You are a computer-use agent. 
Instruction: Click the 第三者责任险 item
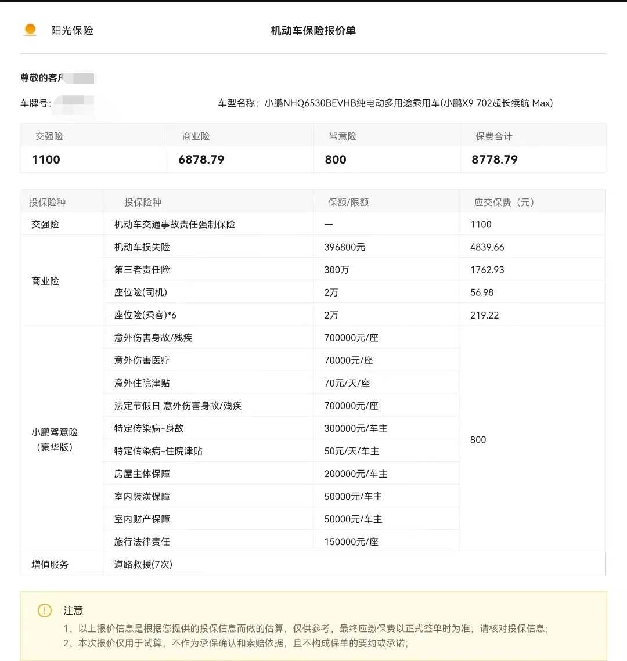tap(142, 270)
